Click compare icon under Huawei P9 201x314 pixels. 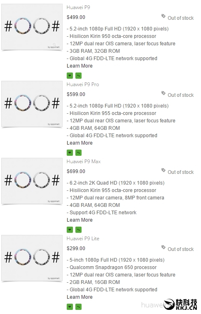coord(79,75)
